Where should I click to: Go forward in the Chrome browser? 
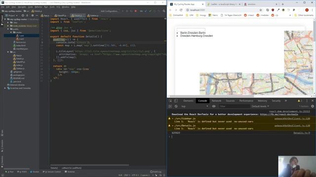point(176,10)
